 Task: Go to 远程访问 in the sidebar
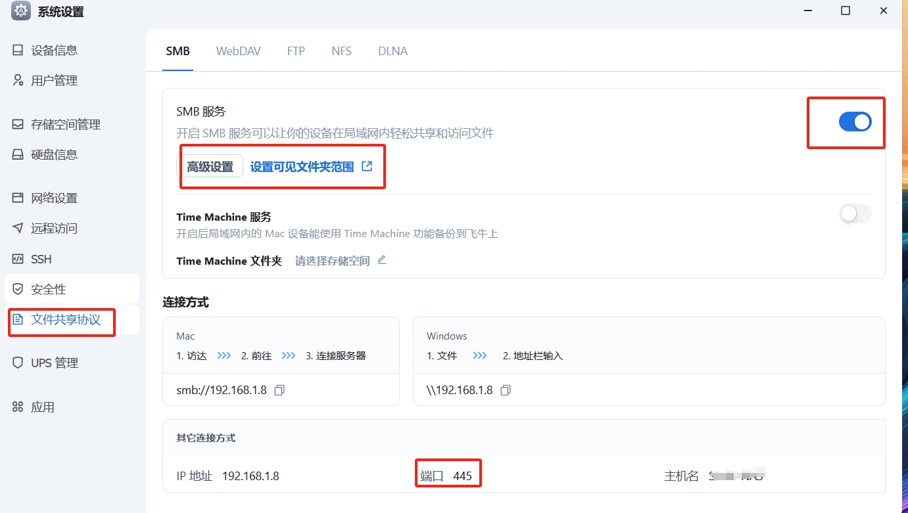click(x=72, y=229)
